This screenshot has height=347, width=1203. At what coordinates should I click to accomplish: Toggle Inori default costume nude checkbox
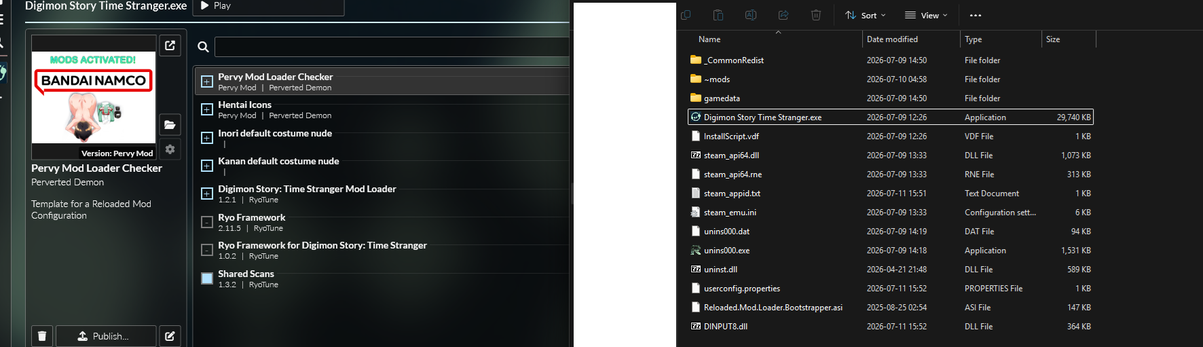pyautogui.click(x=207, y=138)
